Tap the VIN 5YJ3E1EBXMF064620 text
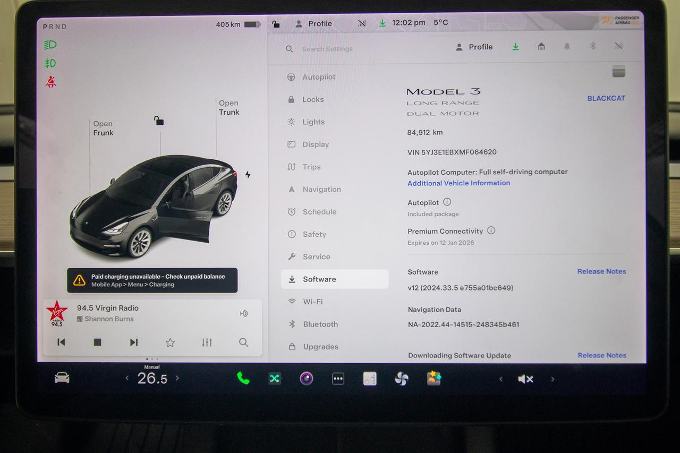Screen dimensions: 680x453 coord(452,152)
